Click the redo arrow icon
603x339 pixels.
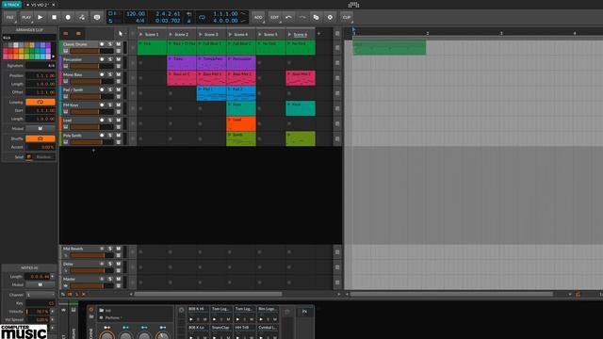[302, 17]
